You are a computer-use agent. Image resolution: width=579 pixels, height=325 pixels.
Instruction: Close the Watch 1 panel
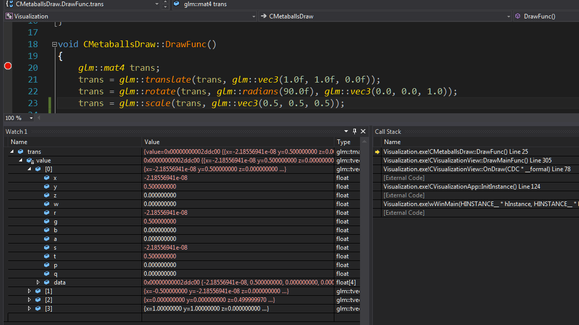click(x=363, y=132)
